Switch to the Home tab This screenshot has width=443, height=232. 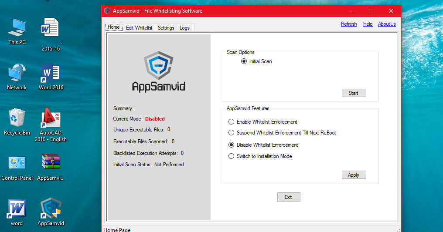pyautogui.click(x=114, y=27)
